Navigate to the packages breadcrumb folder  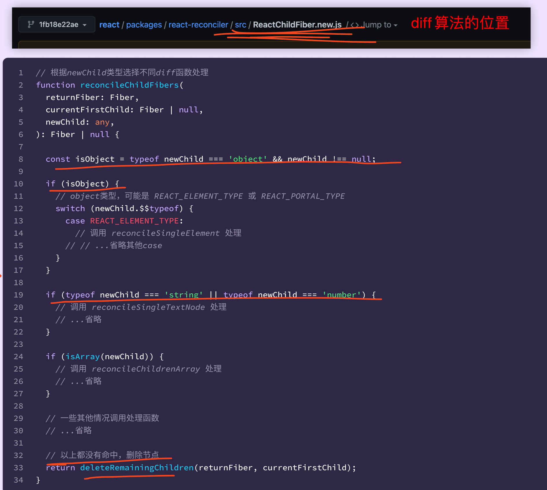pyautogui.click(x=144, y=25)
